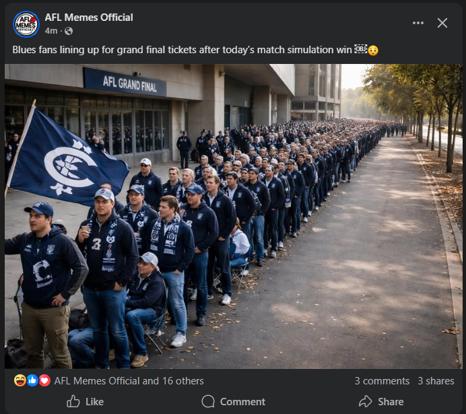Click the arrow Share icon
Screen dimensions: 466x414
tap(365, 401)
